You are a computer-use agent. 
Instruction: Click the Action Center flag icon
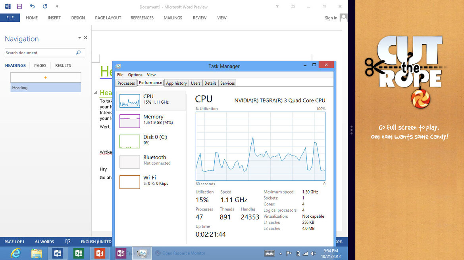(x=289, y=254)
